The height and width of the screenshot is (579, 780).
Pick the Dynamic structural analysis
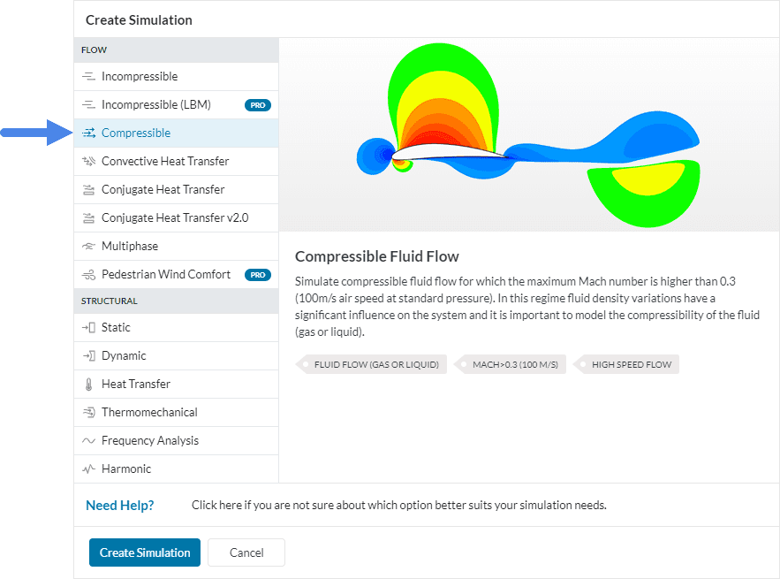point(124,356)
